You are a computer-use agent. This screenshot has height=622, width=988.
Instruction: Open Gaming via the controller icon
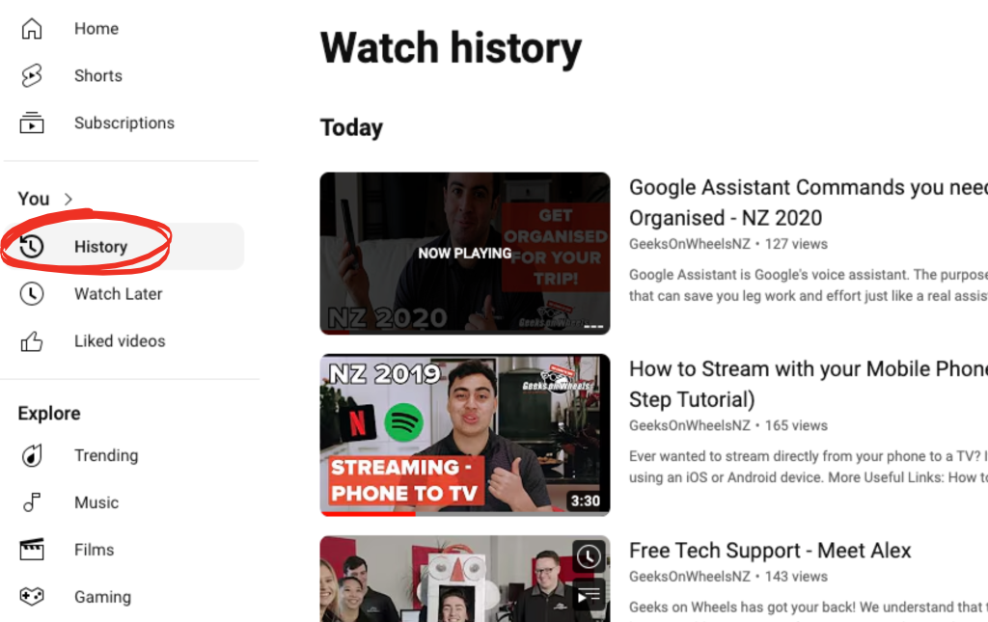[x=32, y=596]
